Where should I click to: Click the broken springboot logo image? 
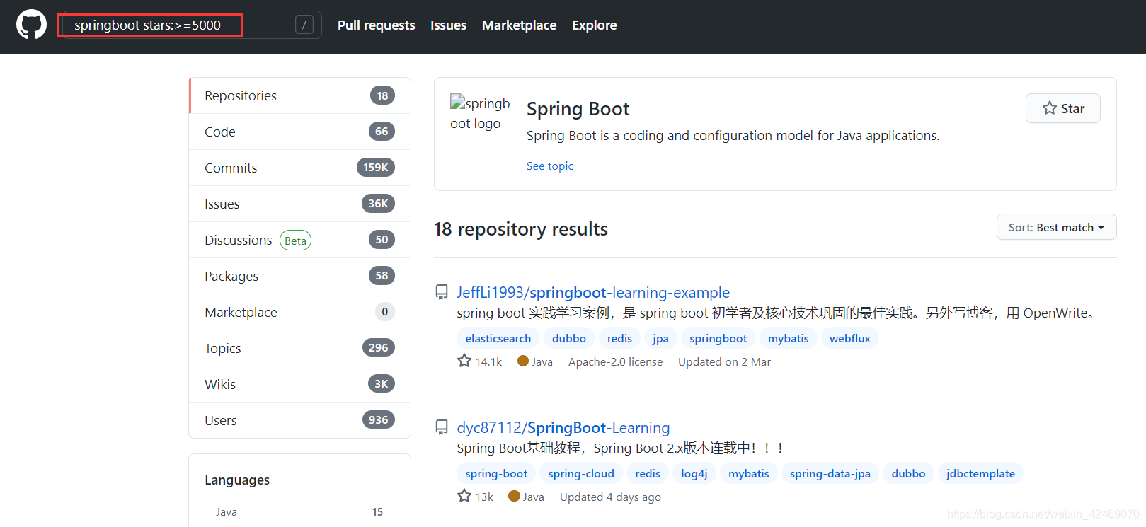[x=480, y=113]
